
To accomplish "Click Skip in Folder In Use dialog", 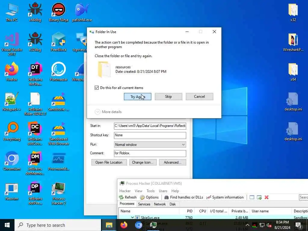I will coord(168,97).
